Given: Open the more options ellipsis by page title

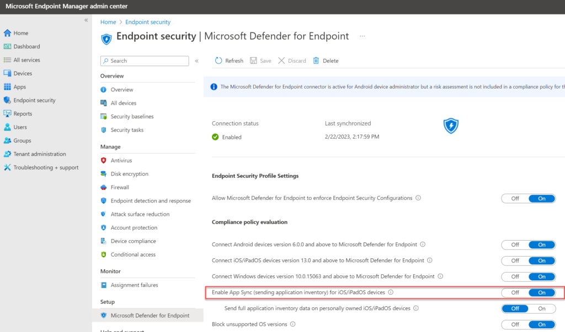Looking at the screenshot, I should click(x=362, y=36).
